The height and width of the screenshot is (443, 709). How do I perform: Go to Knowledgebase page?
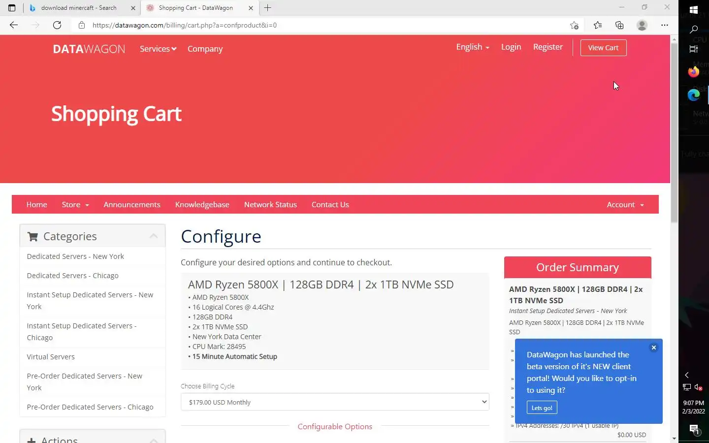202,205
